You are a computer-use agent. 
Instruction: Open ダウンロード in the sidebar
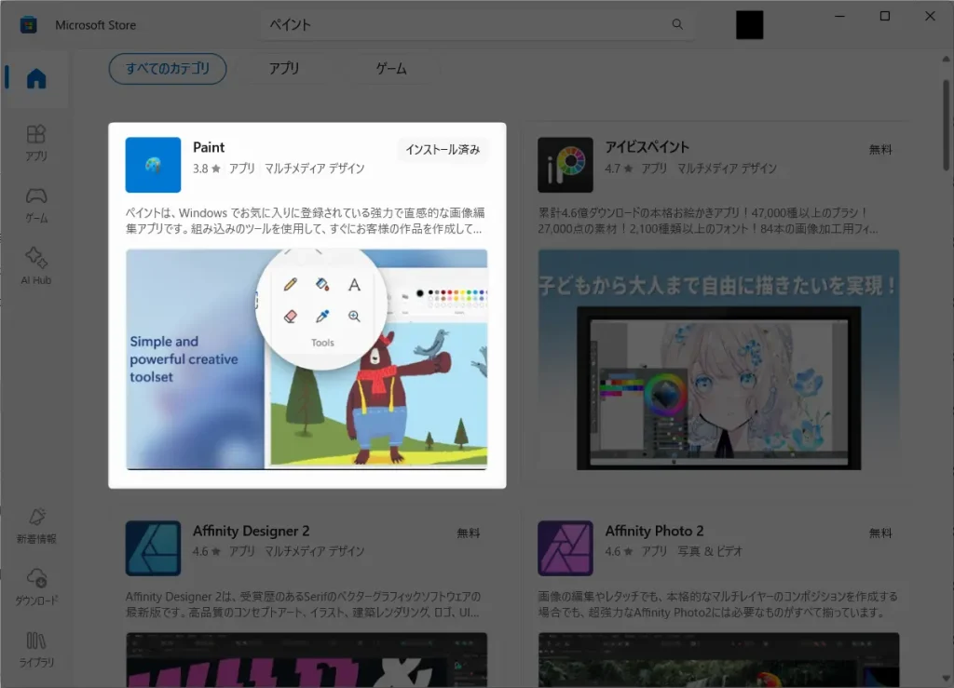tap(36, 587)
